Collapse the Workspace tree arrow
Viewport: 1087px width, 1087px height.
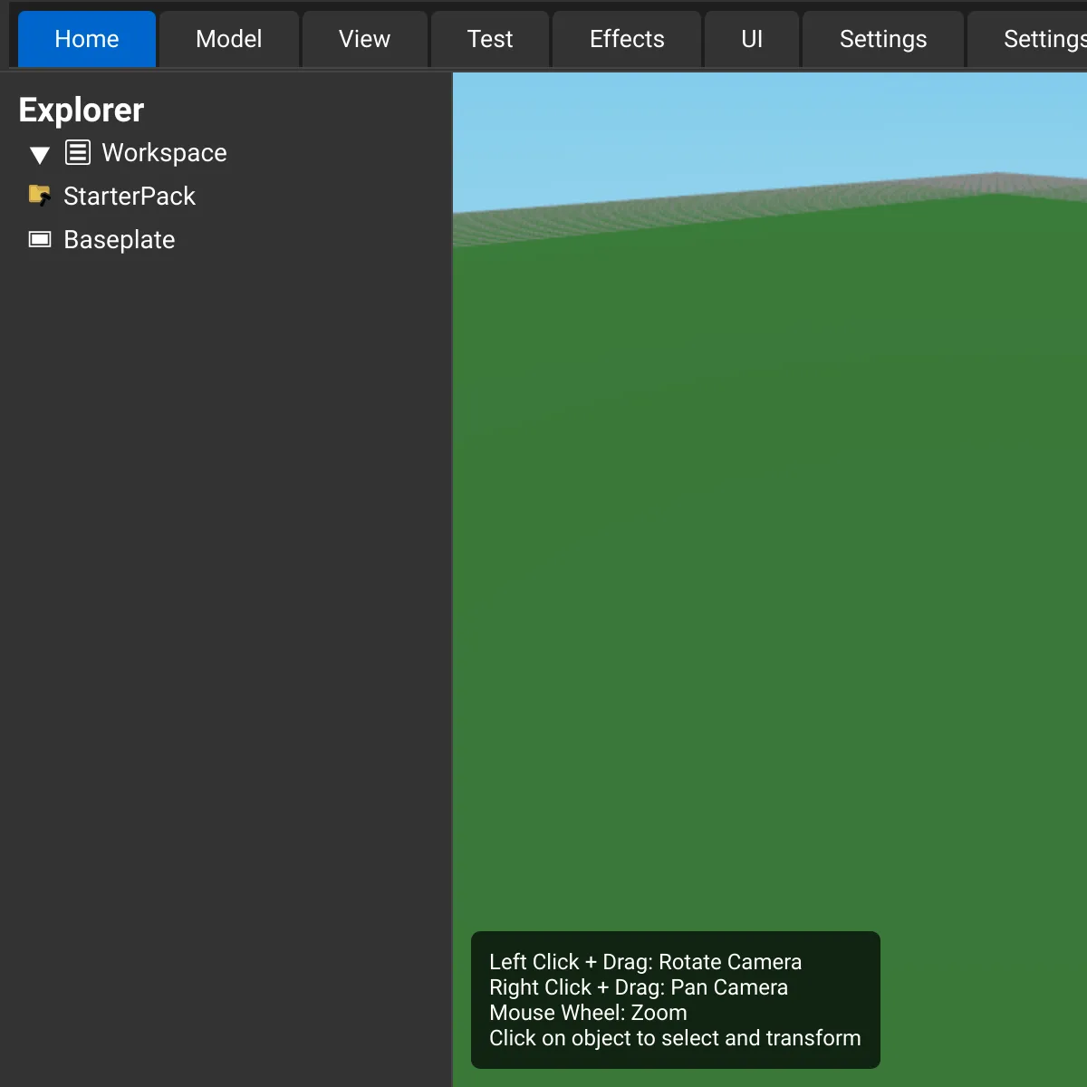pos(40,155)
